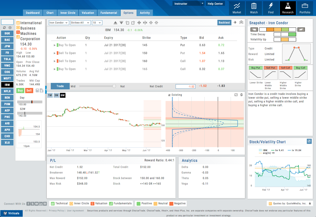Screen dimensions: 316x217
Task: Click the Backtest button
Action: 224,22
